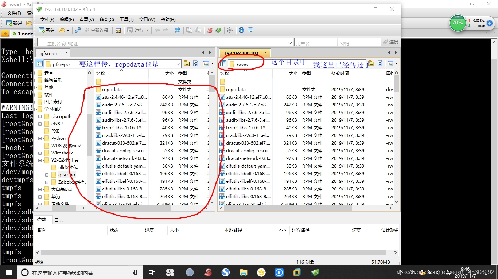
Task: Open 命令(C) menu in Xftp
Action: (x=106, y=20)
